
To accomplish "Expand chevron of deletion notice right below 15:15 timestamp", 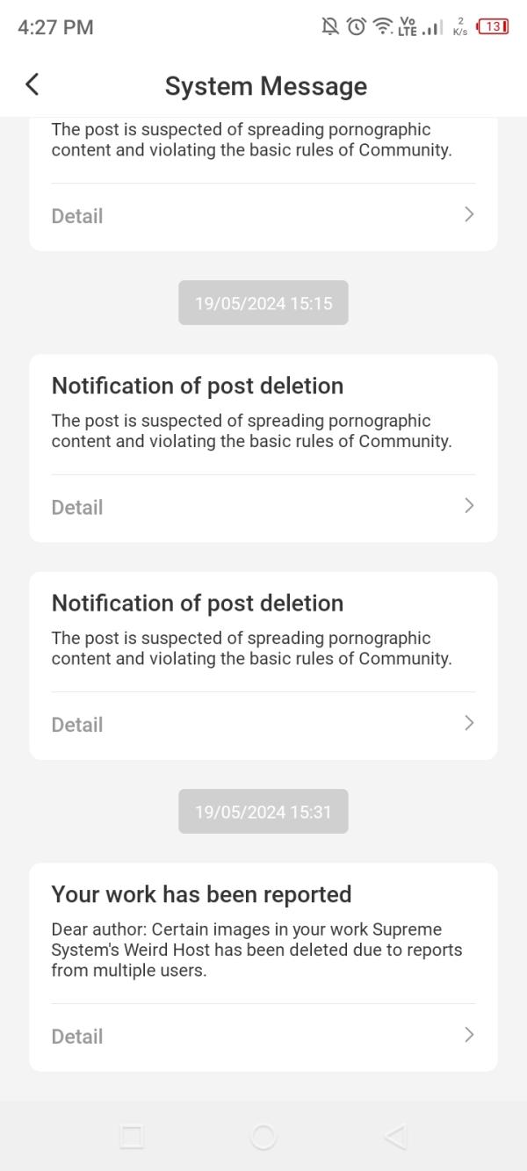I will (x=469, y=505).
